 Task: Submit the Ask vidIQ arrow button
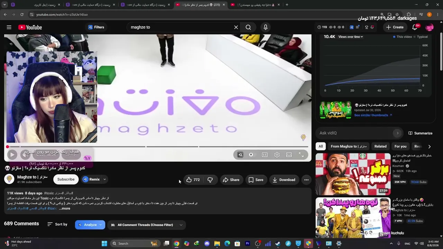(x=397, y=133)
